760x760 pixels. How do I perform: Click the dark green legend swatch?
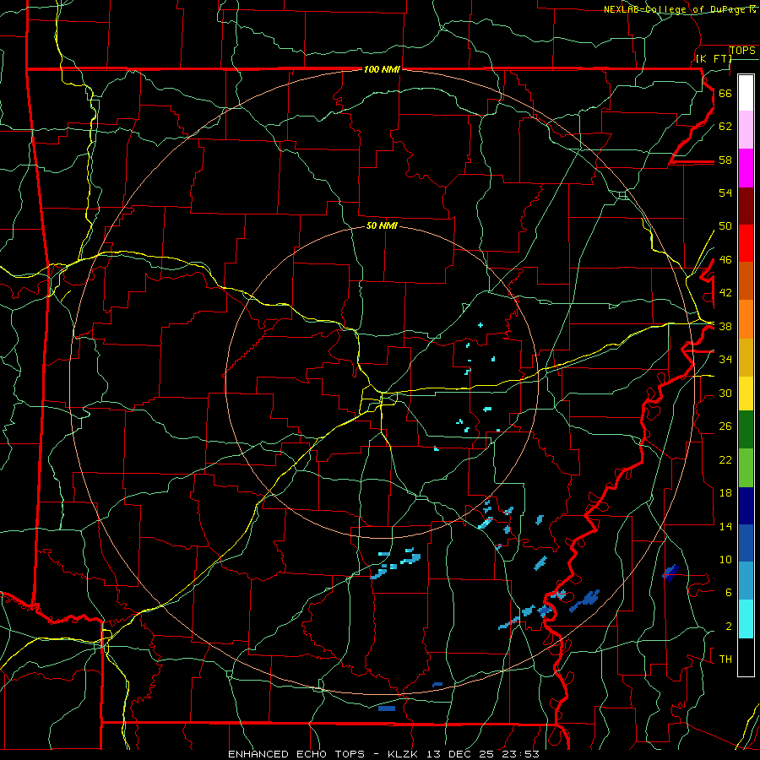(746, 430)
